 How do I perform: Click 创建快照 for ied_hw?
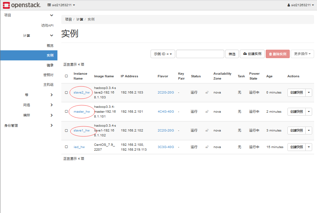coord(297,147)
